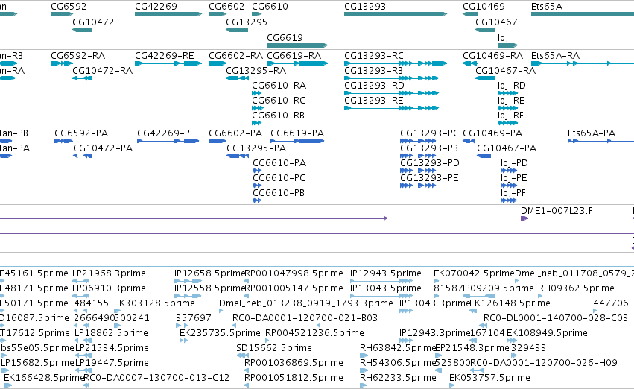Select the CG6592 gene label
This screenshot has width=634, height=389.
tap(69, 7)
